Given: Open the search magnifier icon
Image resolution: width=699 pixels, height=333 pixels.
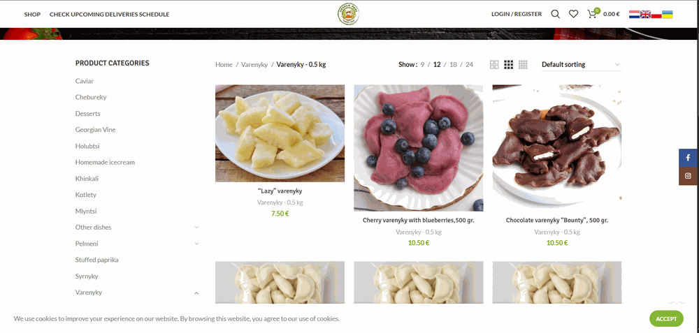Looking at the screenshot, I should tap(555, 14).
